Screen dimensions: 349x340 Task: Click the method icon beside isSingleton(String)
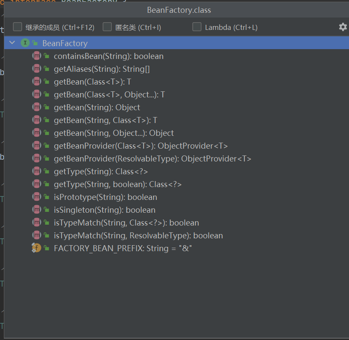click(36, 210)
